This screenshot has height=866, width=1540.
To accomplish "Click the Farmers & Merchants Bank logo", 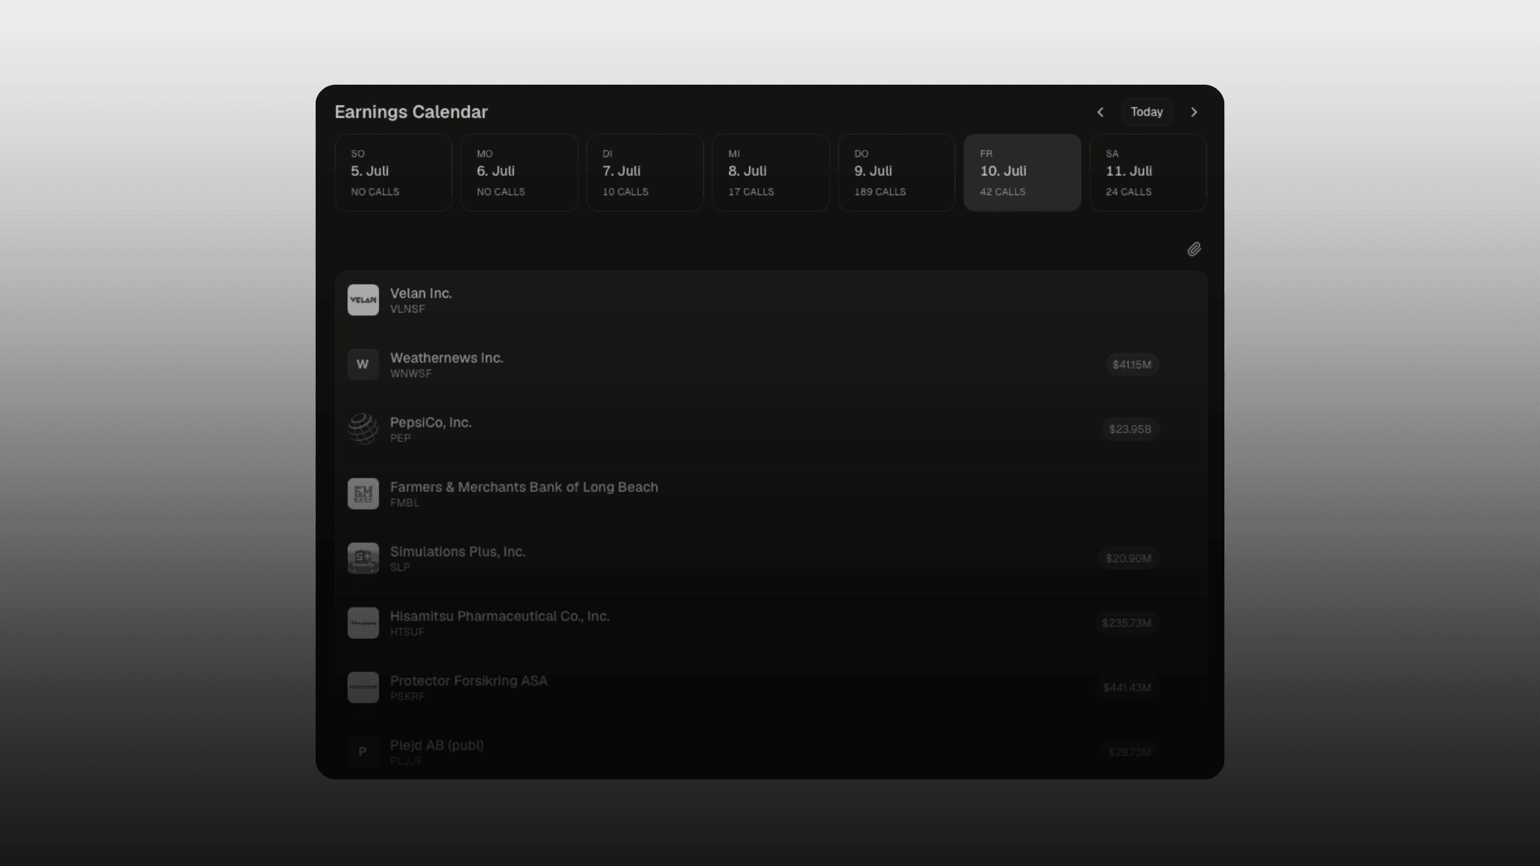I will point(363,494).
